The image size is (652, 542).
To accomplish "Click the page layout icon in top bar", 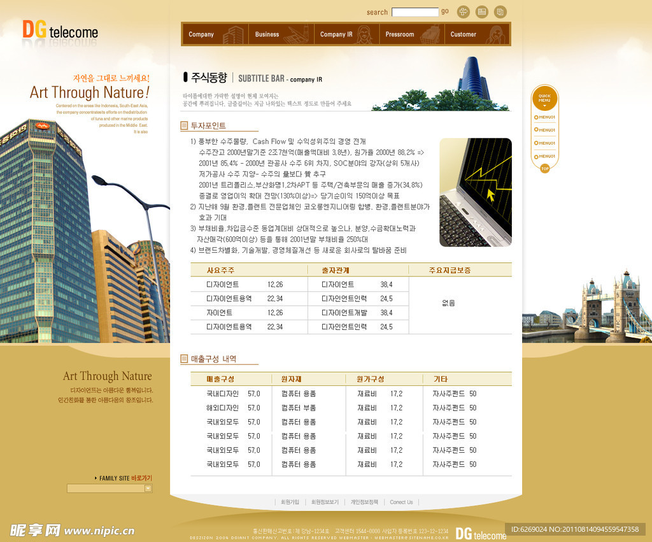I will [482, 11].
